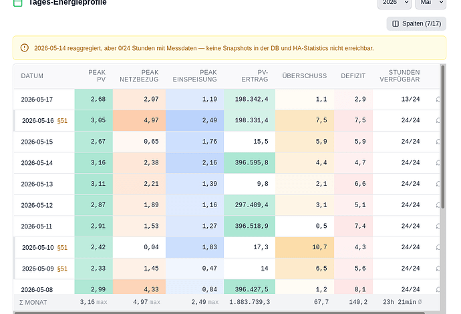Click the STUNDEN VERFÜGBAR column header
Image resolution: width=461 pixels, height=314 pixels.
(400, 76)
